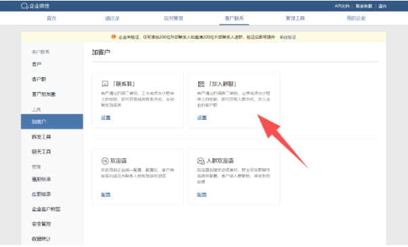The height and width of the screenshot is (247, 408).
Task: Open the 客户联系 top tab
Action: click(x=234, y=18)
